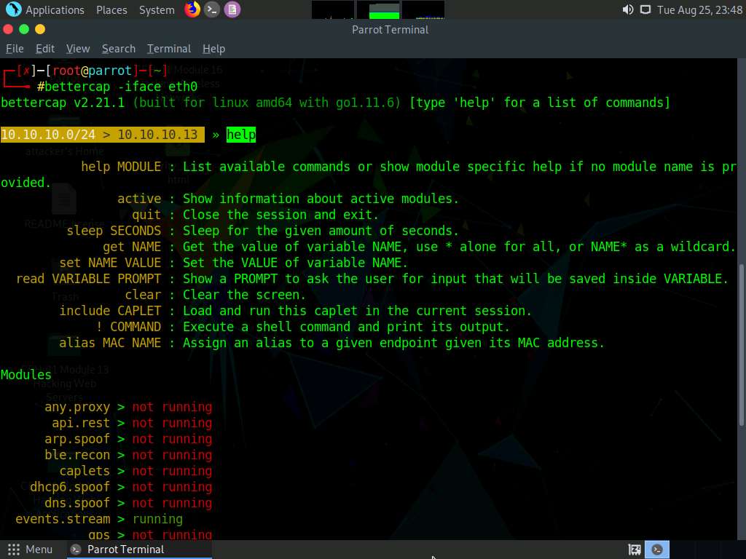The image size is (746, 559).
Task: Open the terminal launcher in top panel
Action: (x=212, y=9)
